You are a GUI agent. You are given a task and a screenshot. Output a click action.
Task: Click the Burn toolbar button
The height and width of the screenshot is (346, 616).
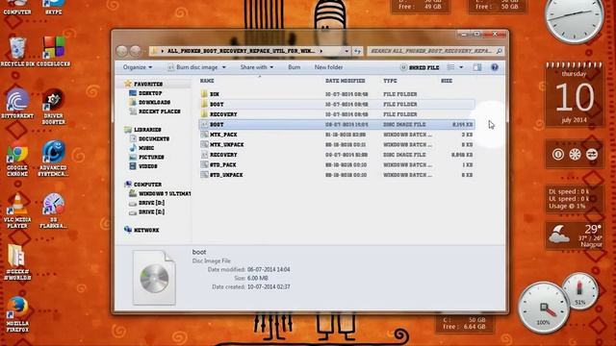pyautogui.click(x=295, y=67)
